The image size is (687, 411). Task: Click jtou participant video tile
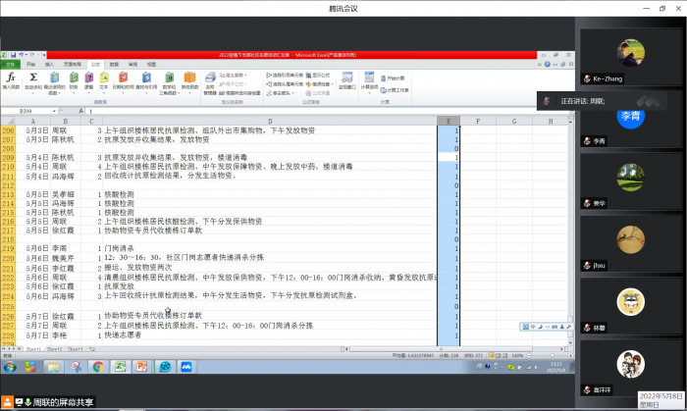point(630,243)
